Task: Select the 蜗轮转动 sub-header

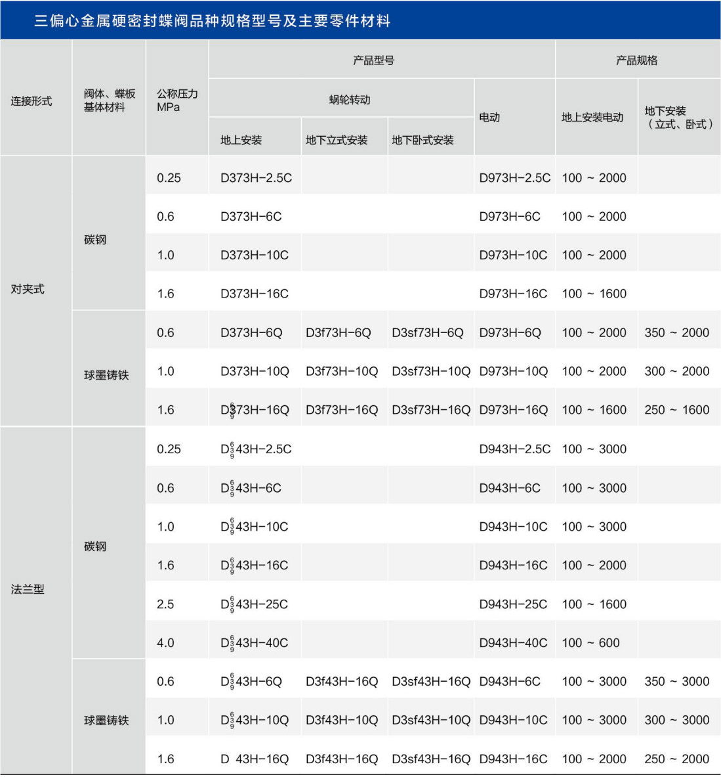Action: (350, 100)
